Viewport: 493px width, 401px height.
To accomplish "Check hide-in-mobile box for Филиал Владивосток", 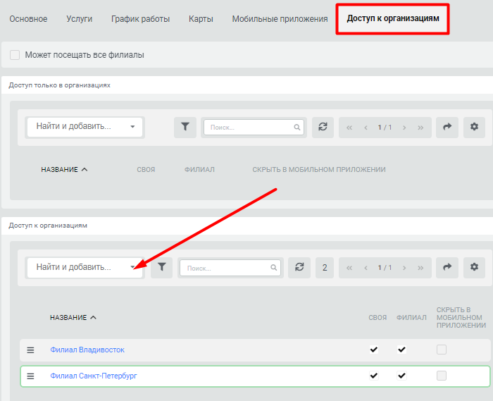I will pyautogui.click(x=442, y=350).
